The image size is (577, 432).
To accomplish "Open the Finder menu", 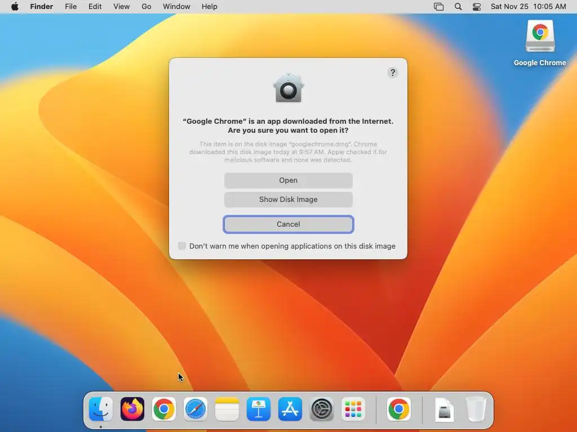I will [x=42, y=7].
